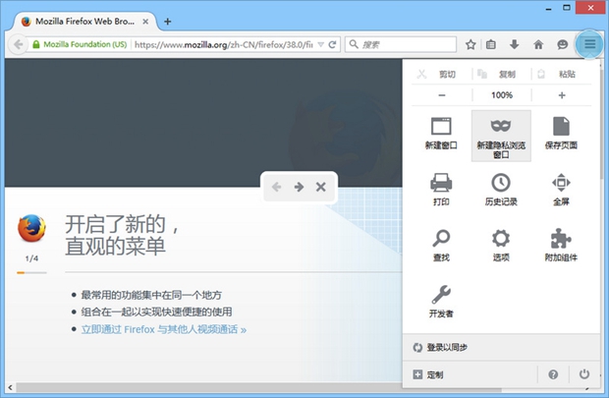Reload the current page
609x398 pixels.
332,44
